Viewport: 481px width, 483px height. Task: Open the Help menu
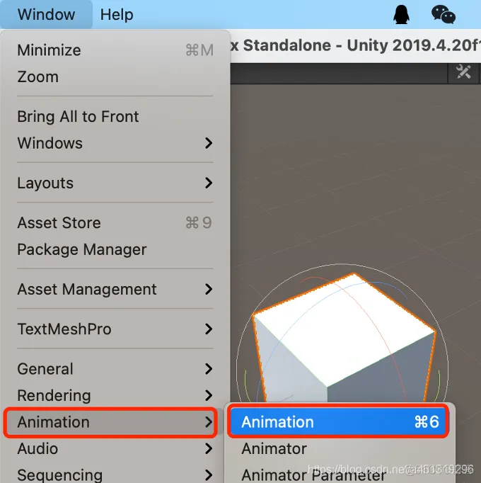pos(117,14)
